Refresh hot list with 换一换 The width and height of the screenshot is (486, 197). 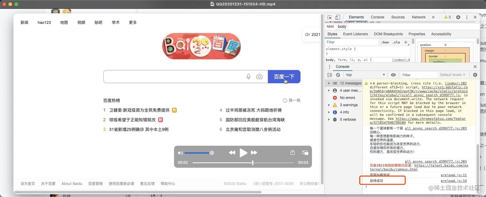point(292,101)
